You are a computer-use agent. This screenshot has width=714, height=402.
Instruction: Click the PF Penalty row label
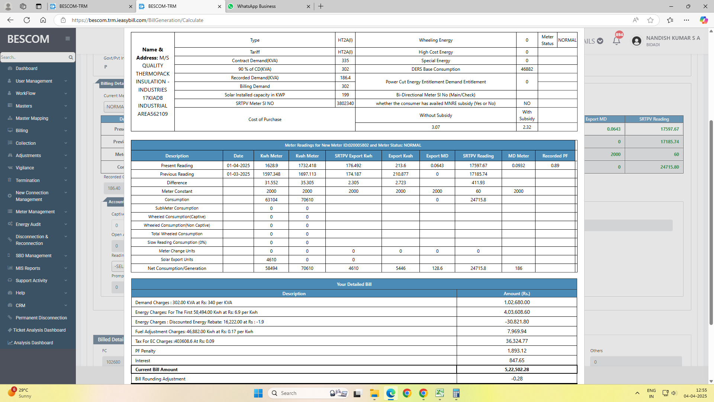145,351
